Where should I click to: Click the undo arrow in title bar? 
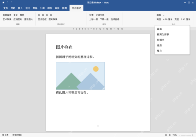[7, 3]
